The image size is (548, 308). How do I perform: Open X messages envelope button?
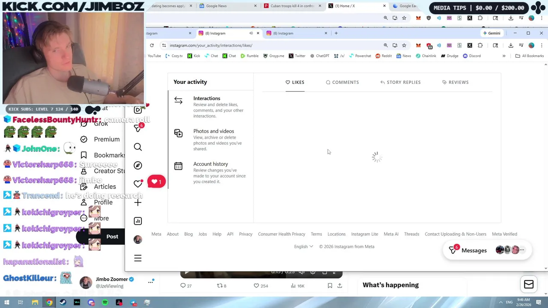pyautogui.click(x=529, y=284)
